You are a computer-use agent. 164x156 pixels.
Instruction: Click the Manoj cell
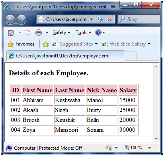pos(102,100)
